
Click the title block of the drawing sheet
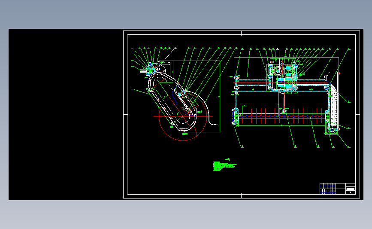(337, 189)
